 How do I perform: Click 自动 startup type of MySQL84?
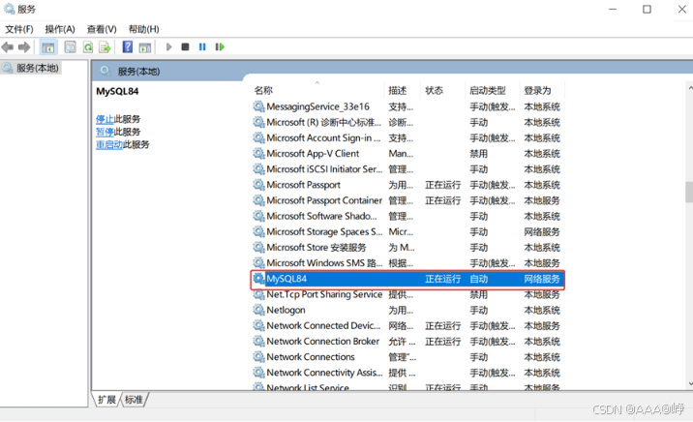479,279
